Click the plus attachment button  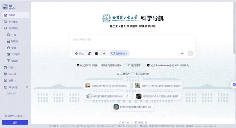click(x=182, y=53)
